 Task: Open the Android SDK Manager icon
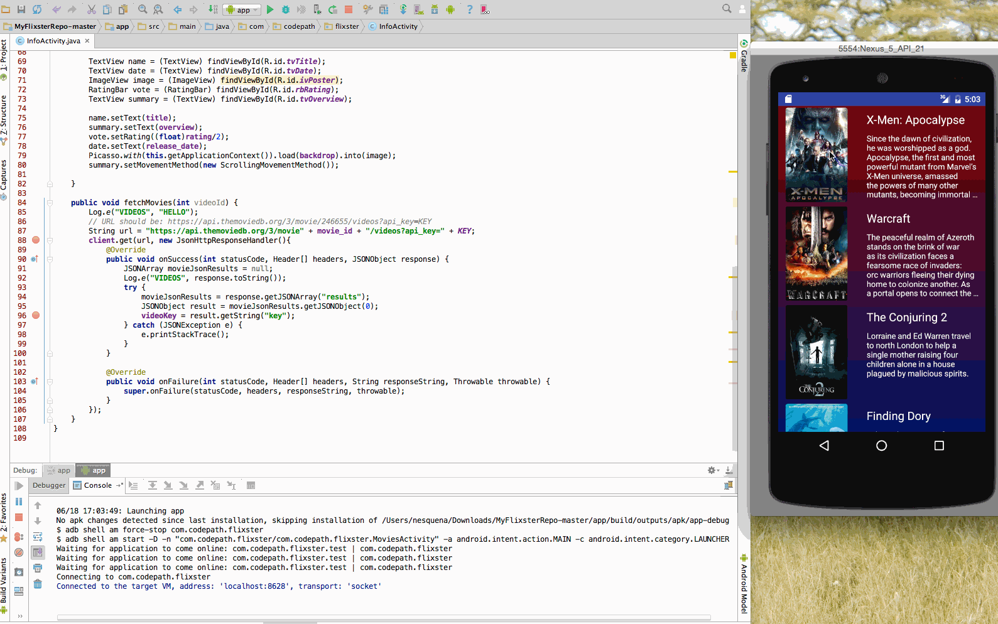pos(435,9)
